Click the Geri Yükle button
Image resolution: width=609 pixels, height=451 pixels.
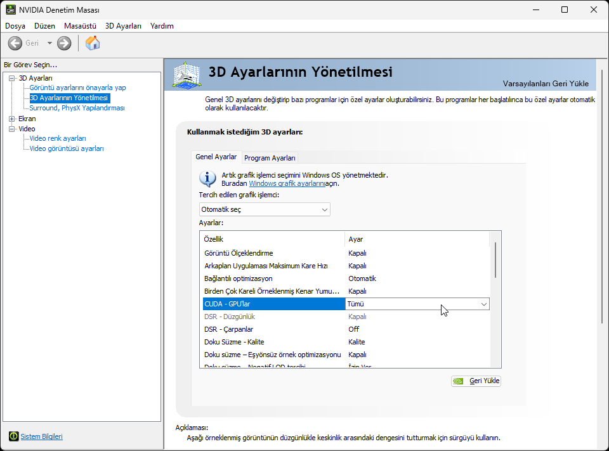pos(476,381)
